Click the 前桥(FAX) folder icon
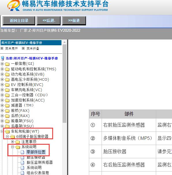The image size is (172, 175). tap(7, 111)
